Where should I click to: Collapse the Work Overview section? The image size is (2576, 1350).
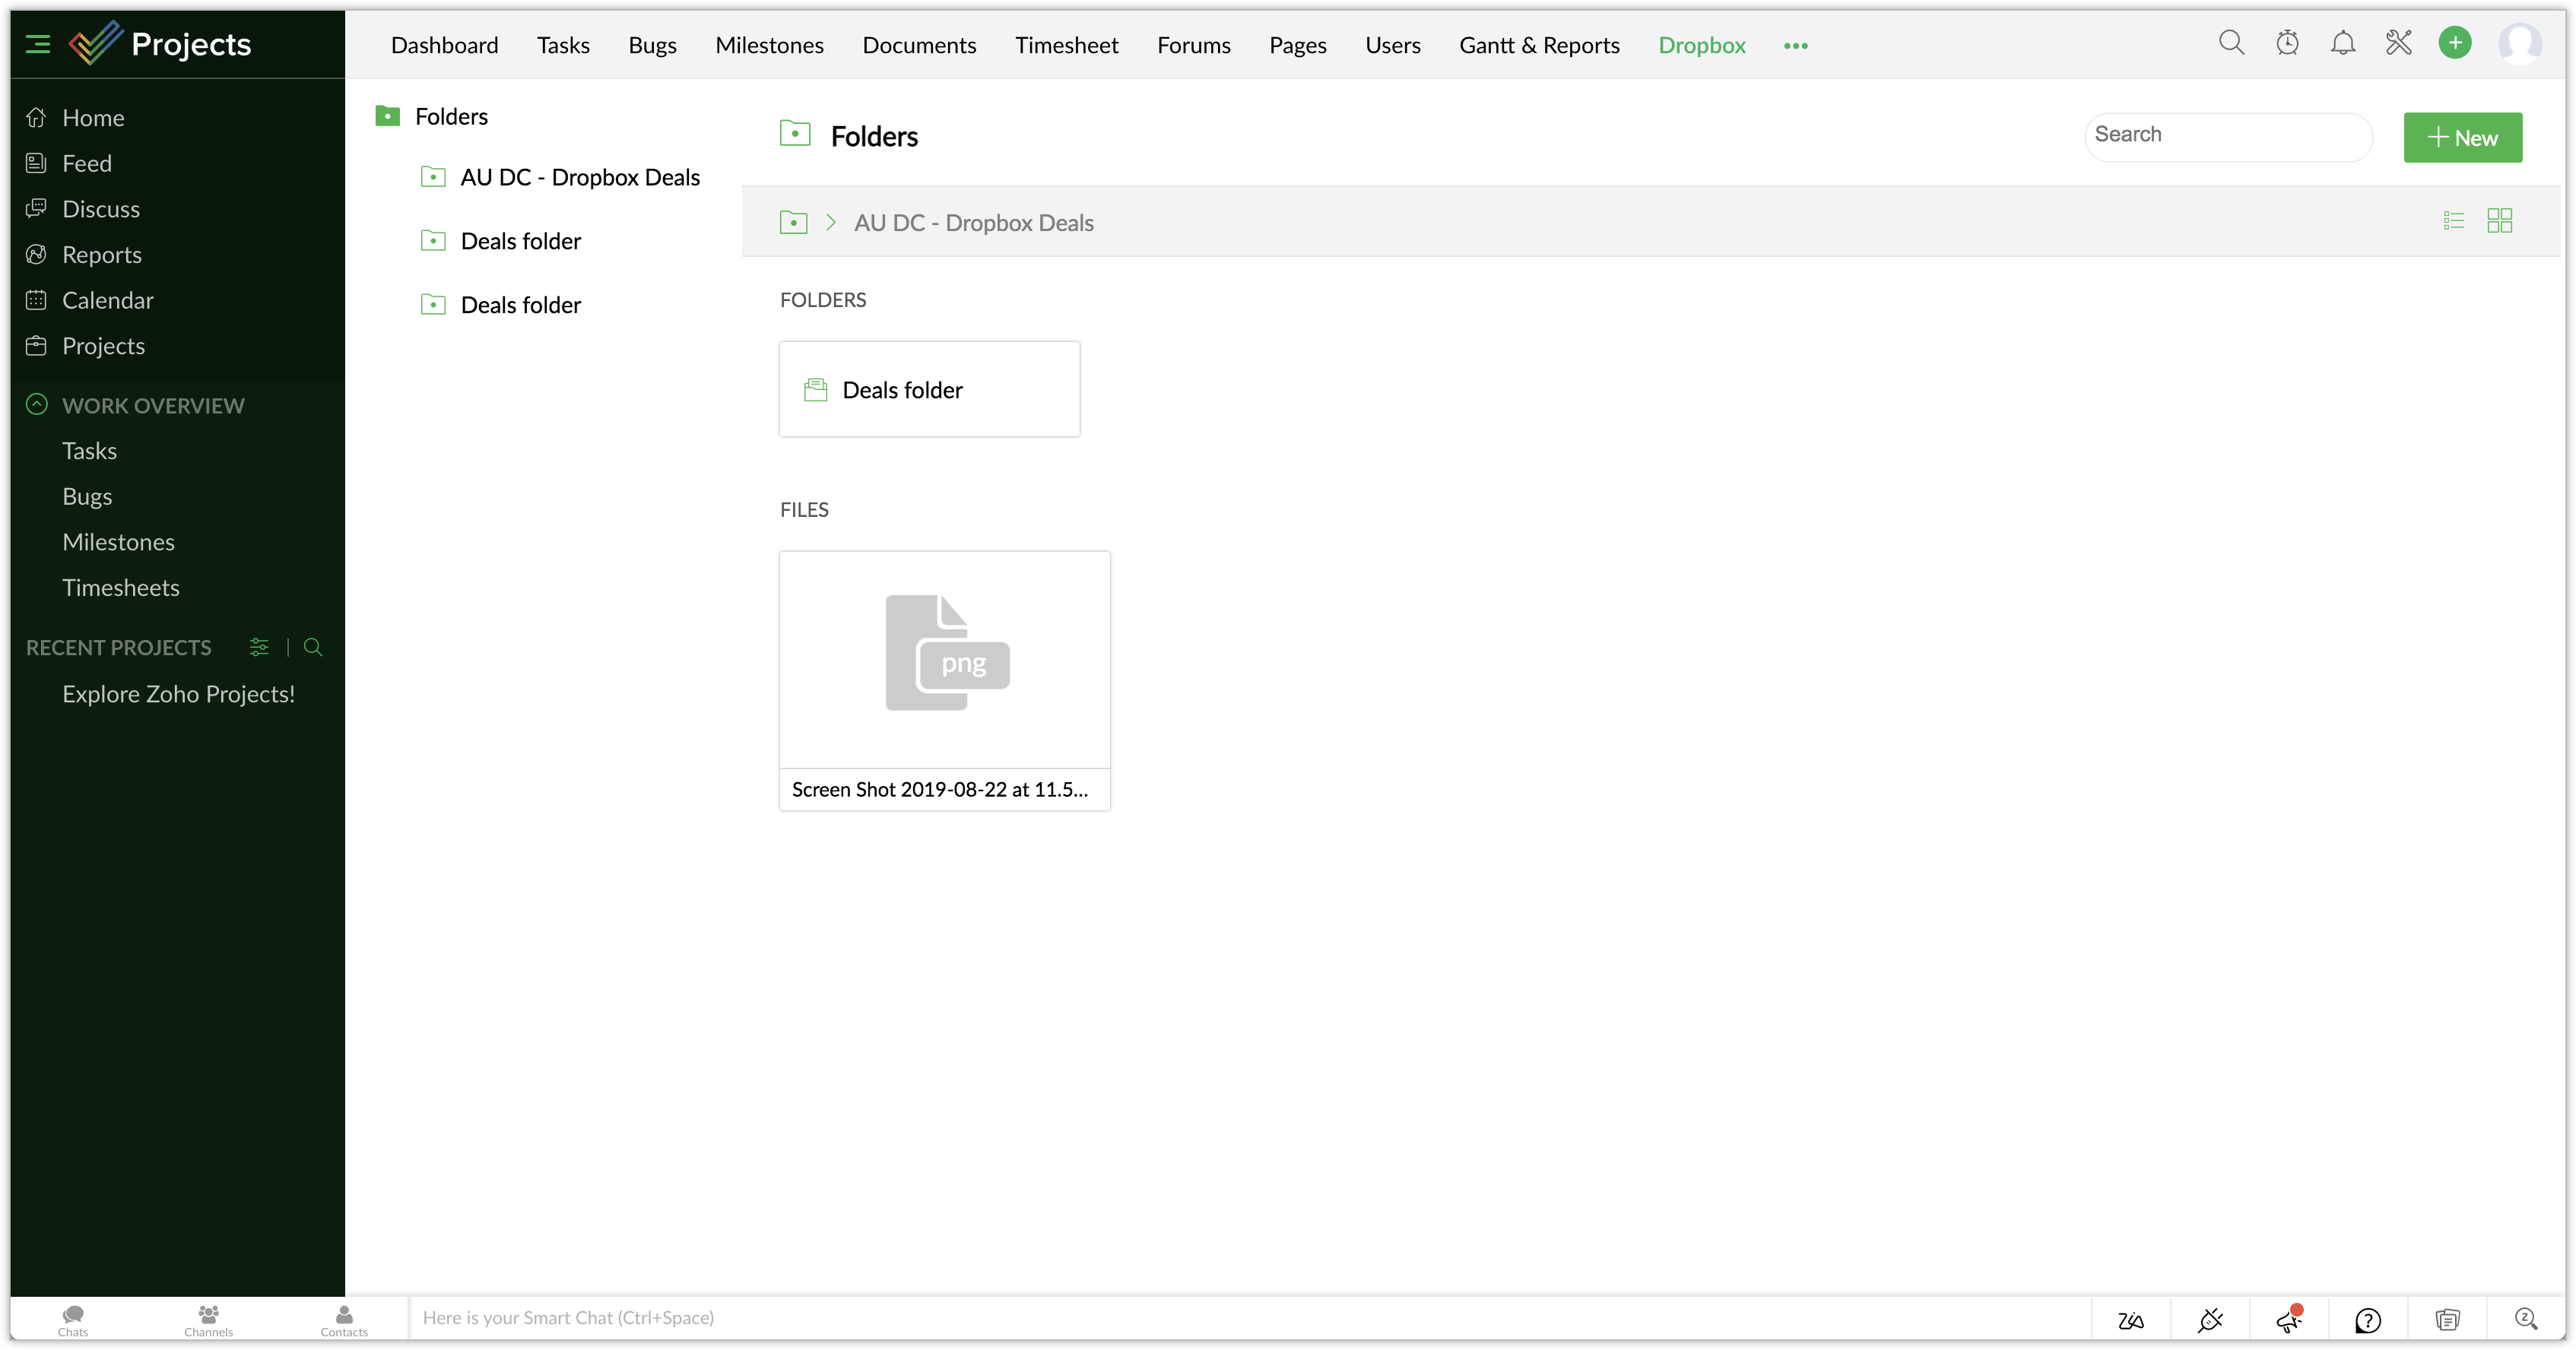coord(37,405)
